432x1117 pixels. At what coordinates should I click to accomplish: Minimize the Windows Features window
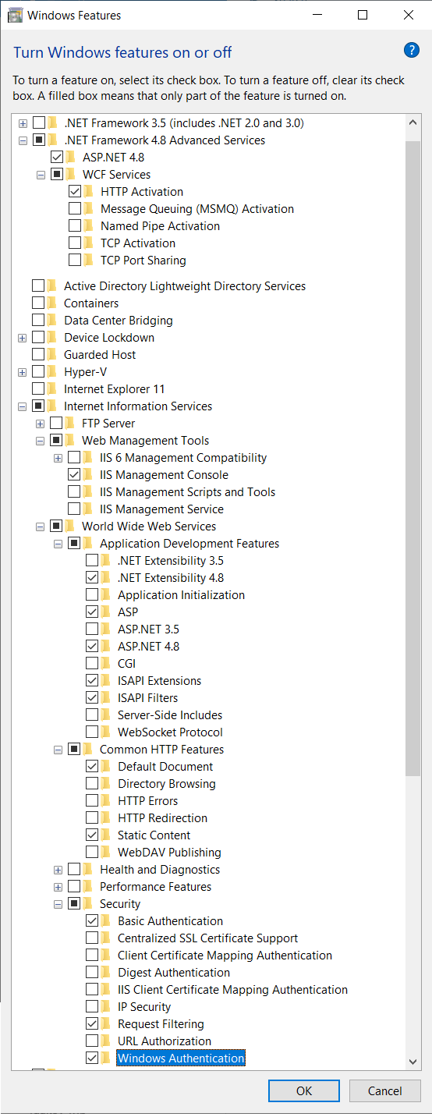pos(317,15)
